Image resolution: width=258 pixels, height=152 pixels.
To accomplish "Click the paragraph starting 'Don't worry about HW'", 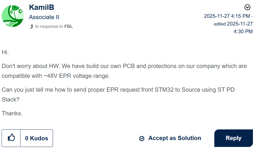I will click(124, 66).
